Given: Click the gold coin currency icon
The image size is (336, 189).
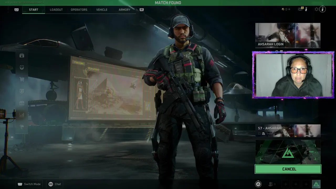Looking at the screenshot, I should [x=283, y=9].
